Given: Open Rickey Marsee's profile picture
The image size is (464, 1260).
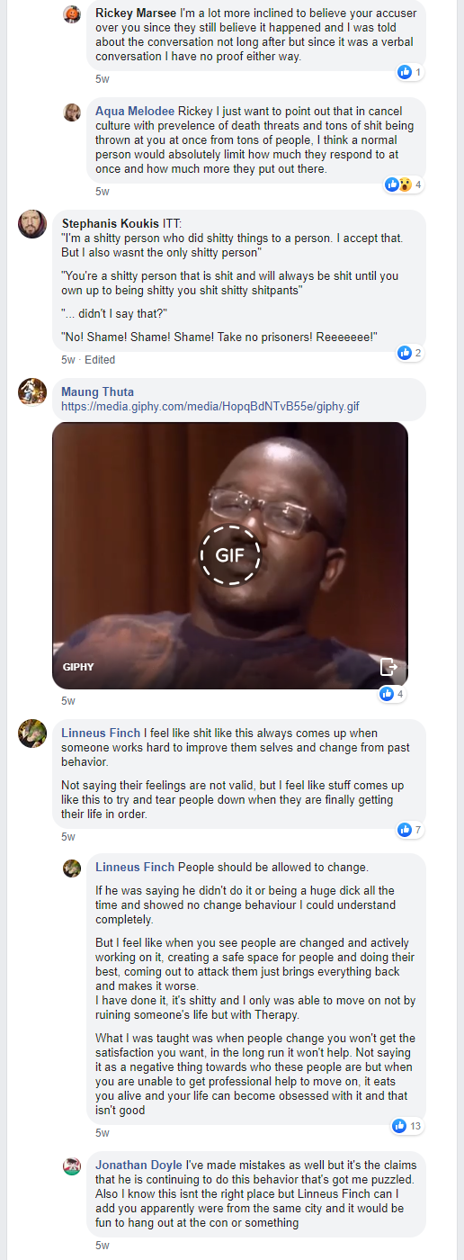Looking at the screenshot, I should pyautogui.click(x=72, y=14).
